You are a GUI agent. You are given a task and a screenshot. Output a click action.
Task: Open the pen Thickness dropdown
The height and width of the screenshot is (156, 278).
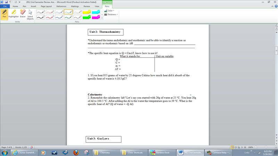coord(111,15)
